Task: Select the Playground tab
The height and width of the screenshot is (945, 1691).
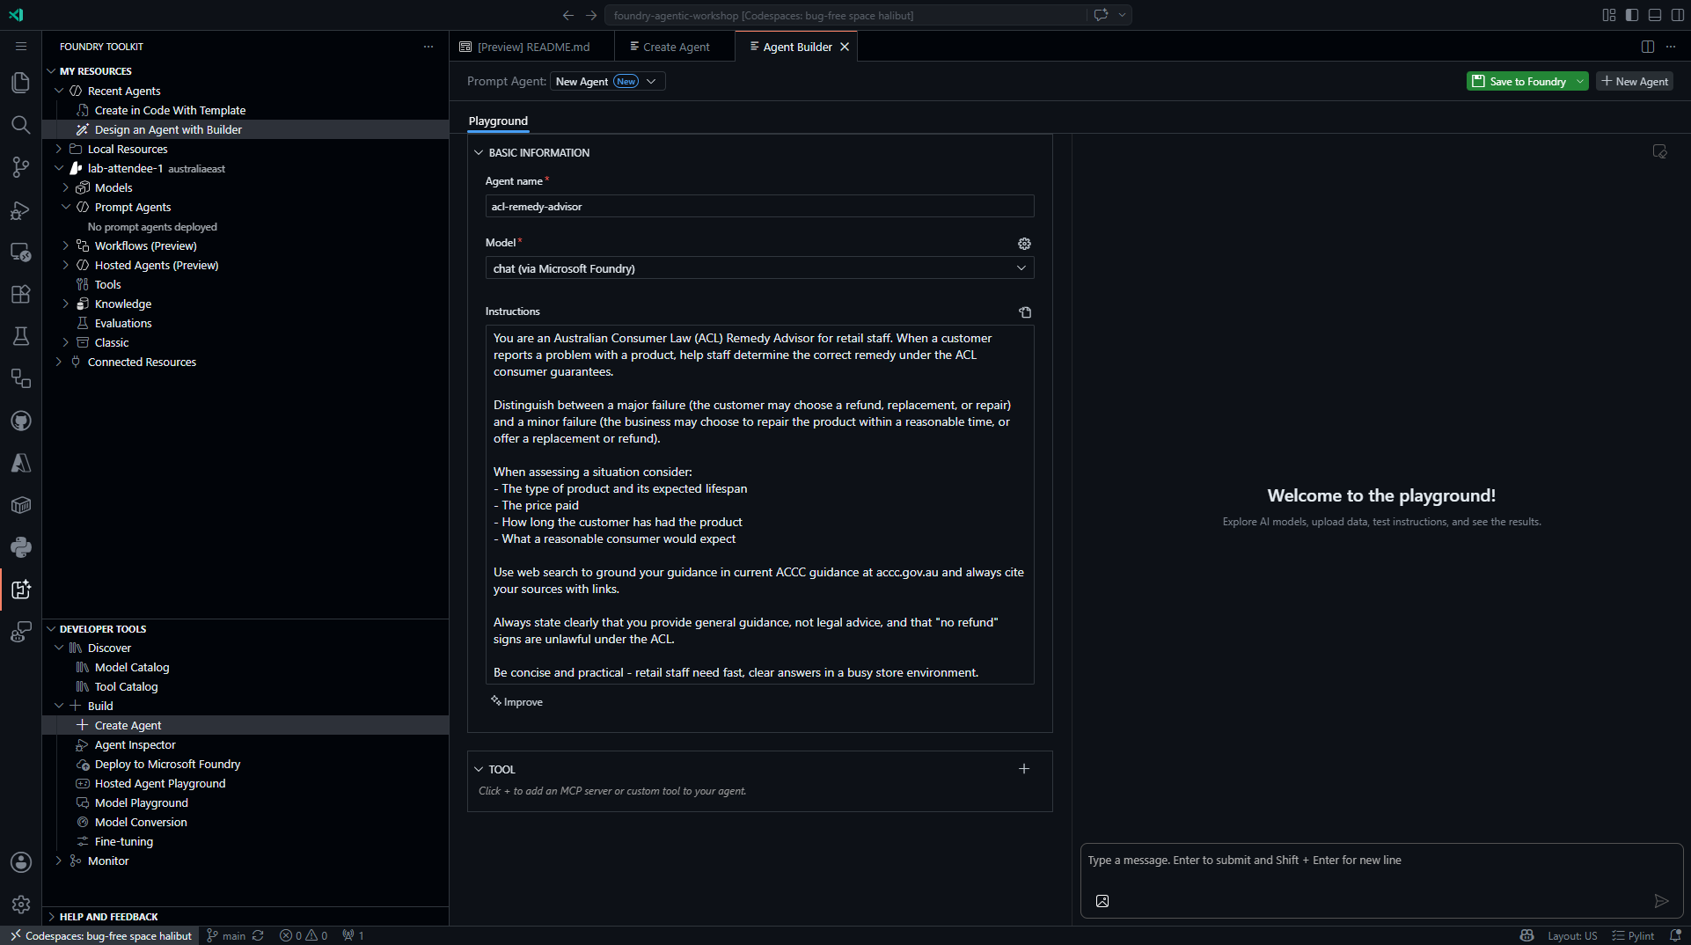Action: [498, 121]
